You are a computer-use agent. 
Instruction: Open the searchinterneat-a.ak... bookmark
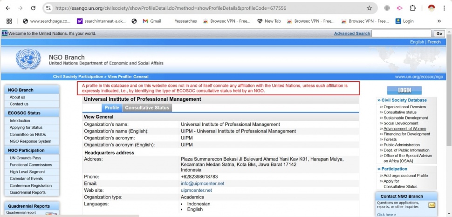click(x=102, y=21)
